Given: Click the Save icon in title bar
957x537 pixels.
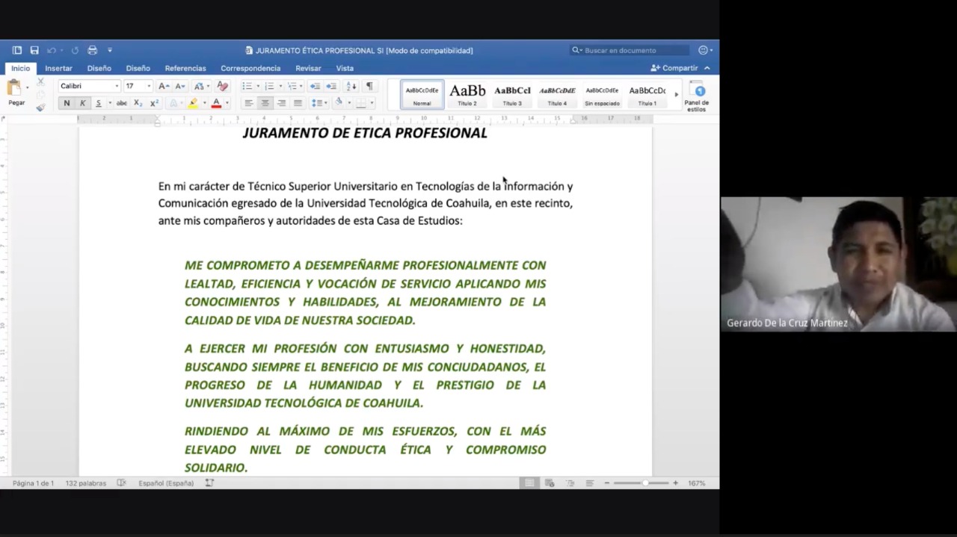Looking at the screenshot, I should (34, 50).
